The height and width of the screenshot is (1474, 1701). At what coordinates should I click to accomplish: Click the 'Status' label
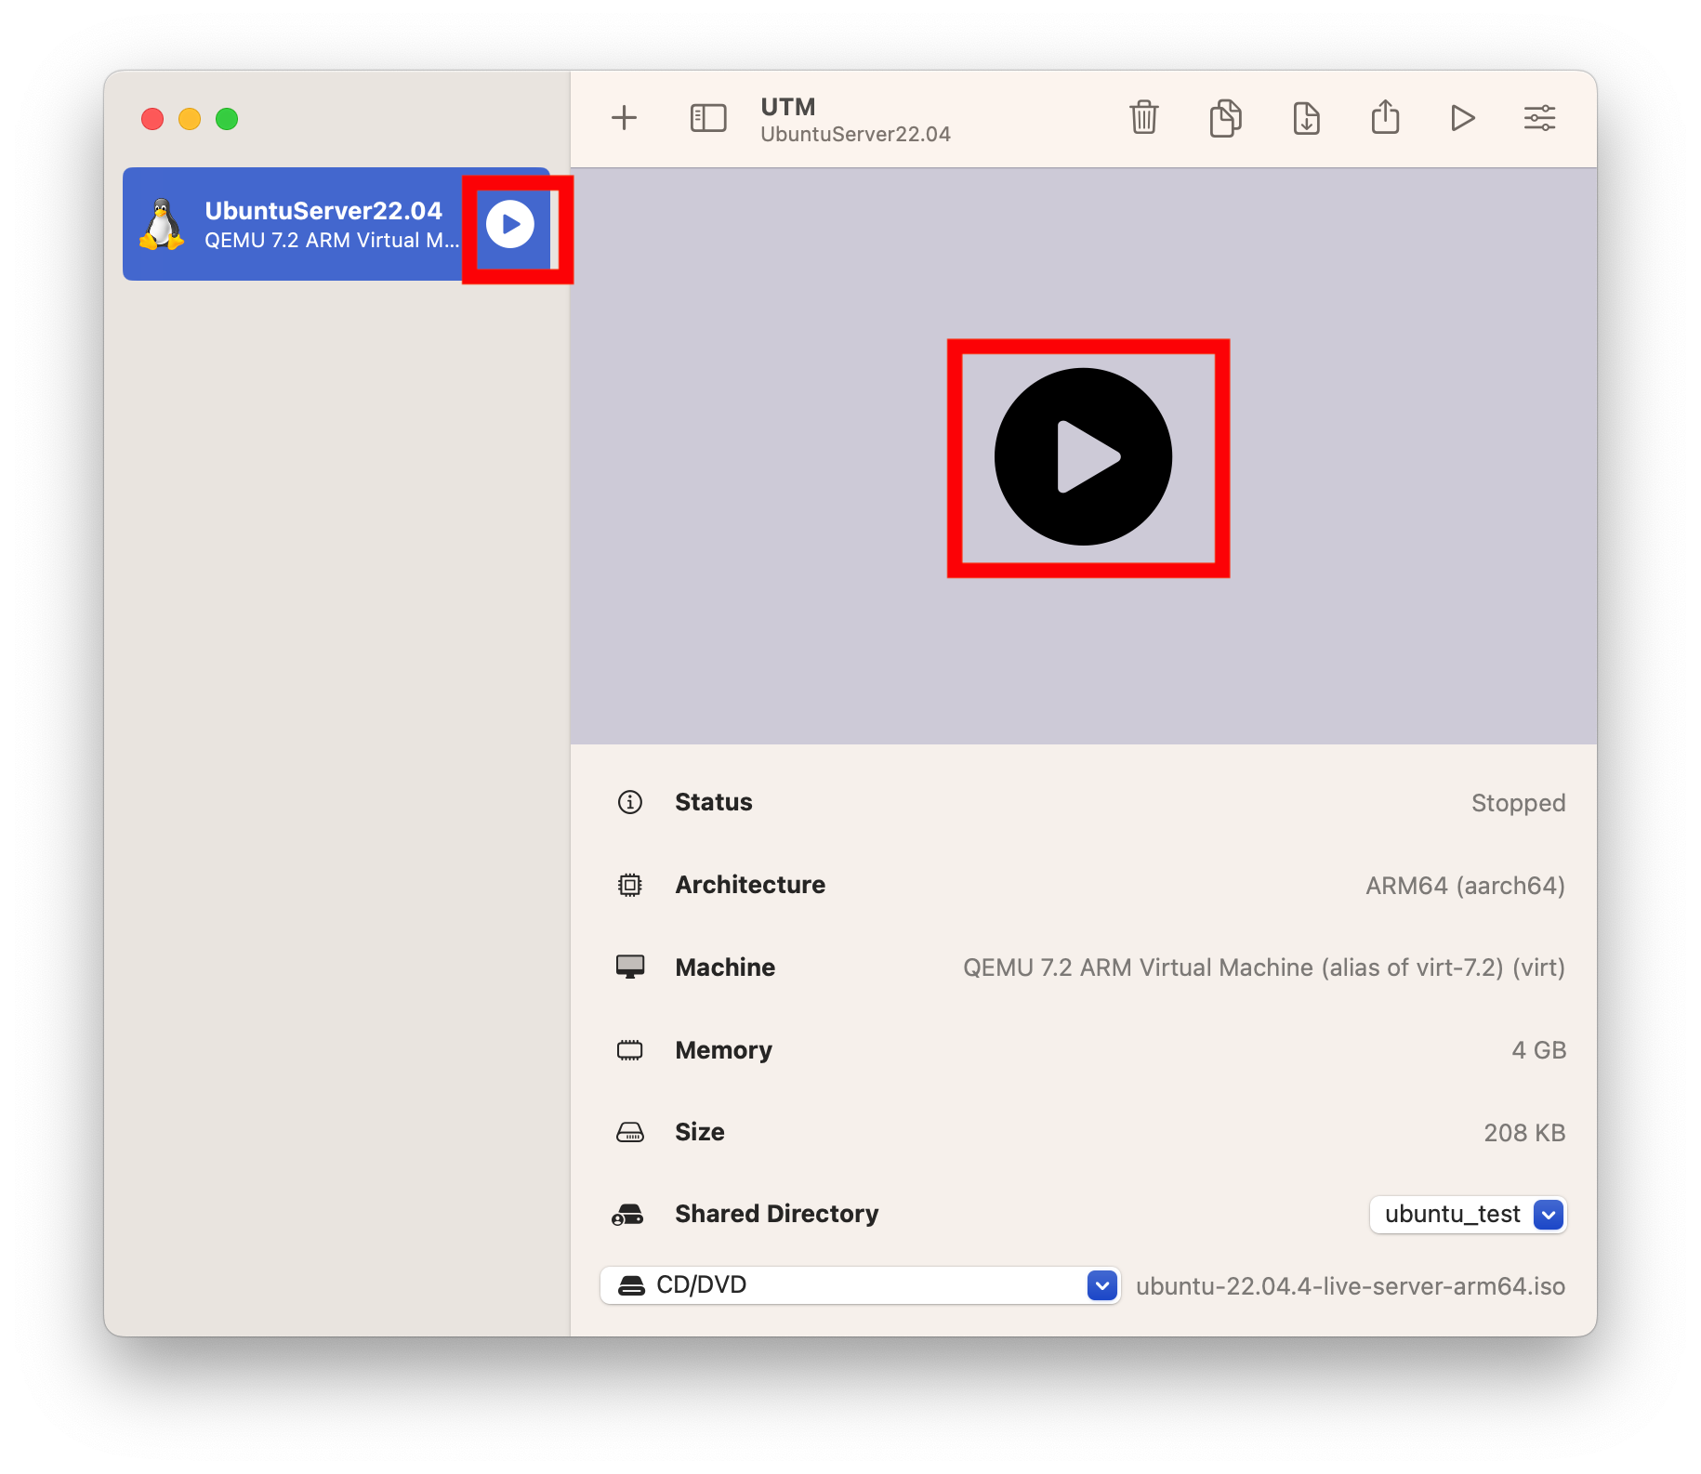point(713,802)
